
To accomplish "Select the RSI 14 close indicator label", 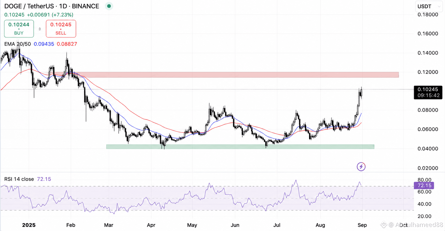I will coord(19,179).
